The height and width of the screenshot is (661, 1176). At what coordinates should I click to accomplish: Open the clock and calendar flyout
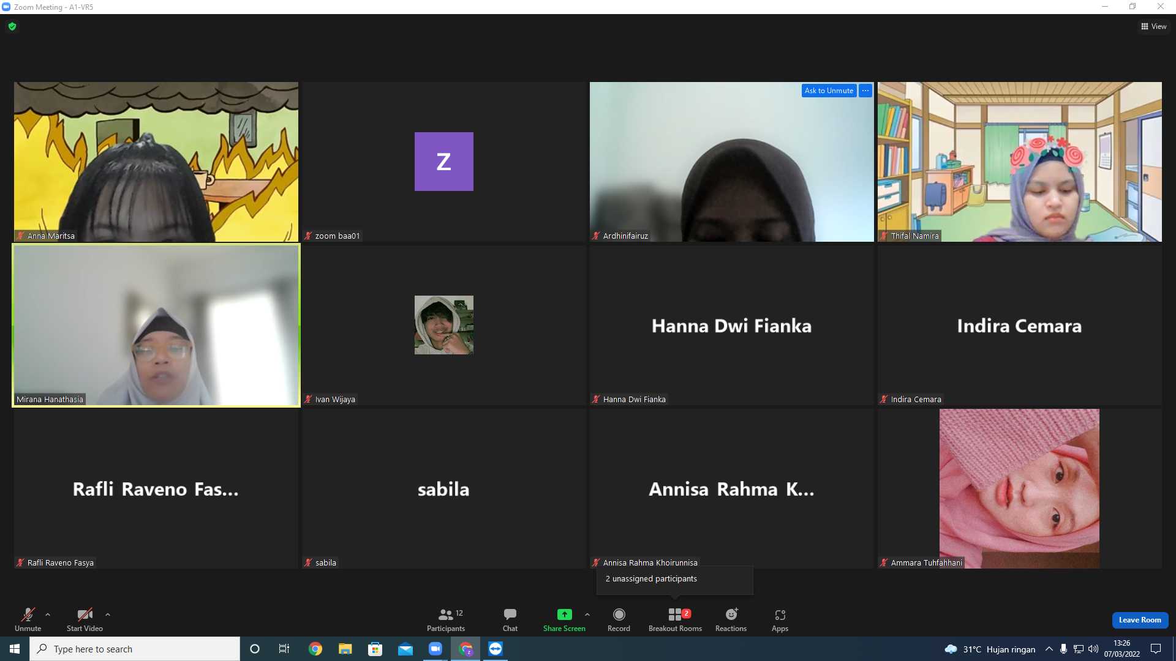[1122, 649]
